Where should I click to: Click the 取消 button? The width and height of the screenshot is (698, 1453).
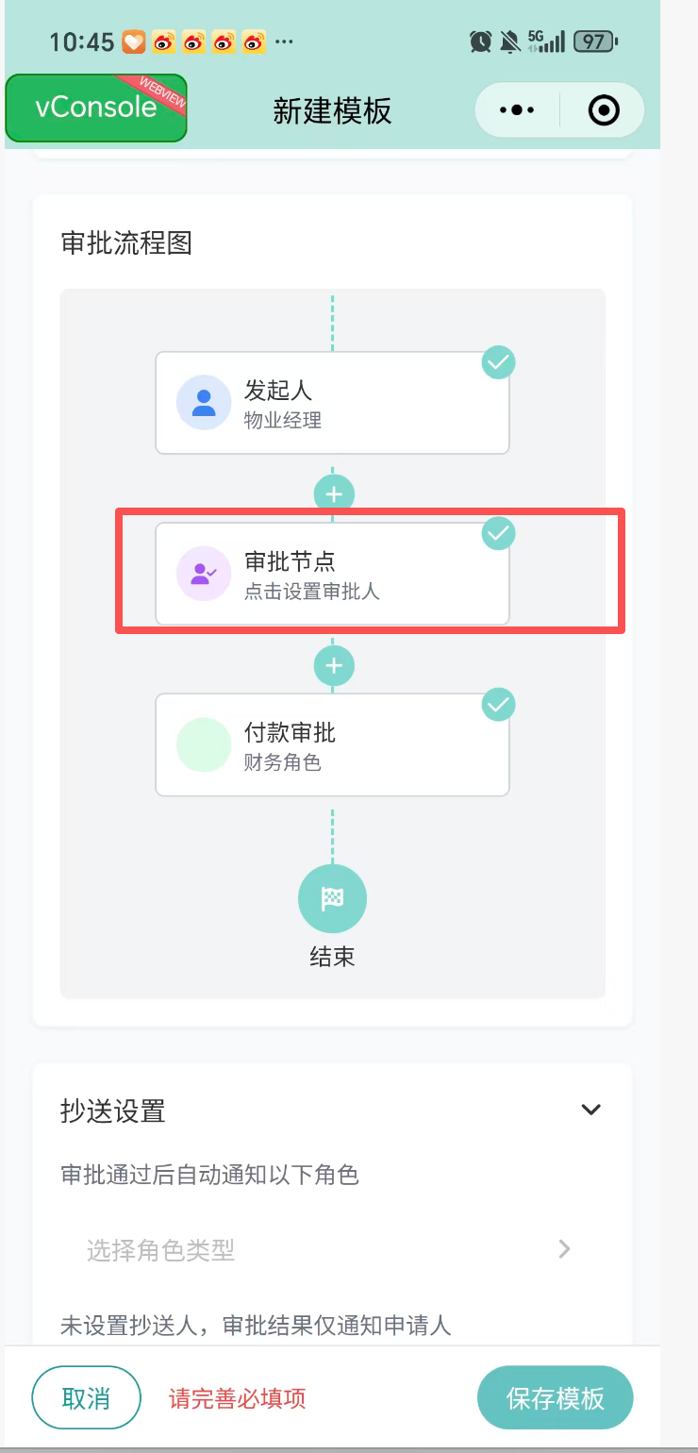coord(86,1397)
